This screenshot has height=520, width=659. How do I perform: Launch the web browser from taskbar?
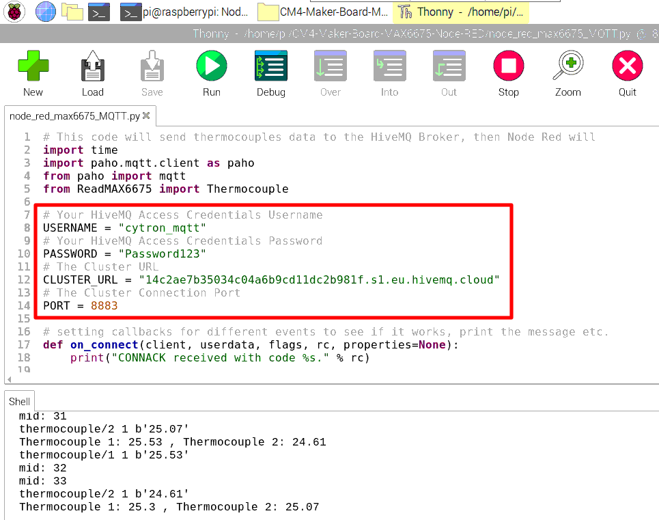[45, 11]
